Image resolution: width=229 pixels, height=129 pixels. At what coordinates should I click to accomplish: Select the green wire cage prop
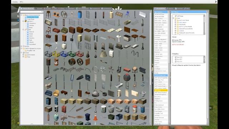(x=72, y=54)
